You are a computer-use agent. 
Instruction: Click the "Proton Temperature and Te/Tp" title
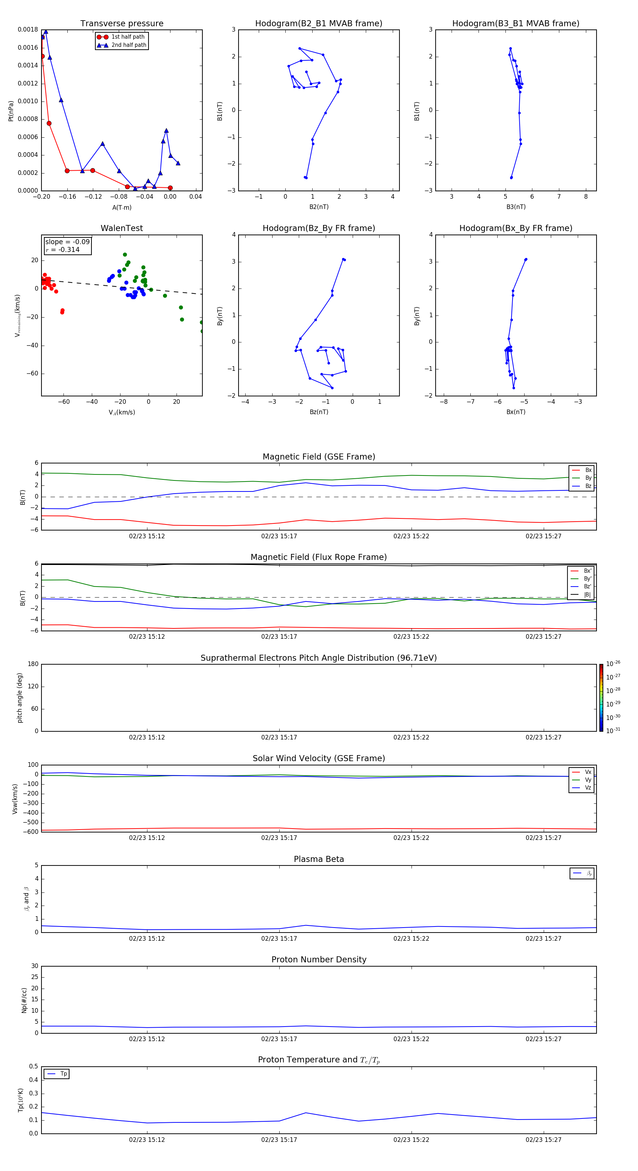tap(319, 1060)
